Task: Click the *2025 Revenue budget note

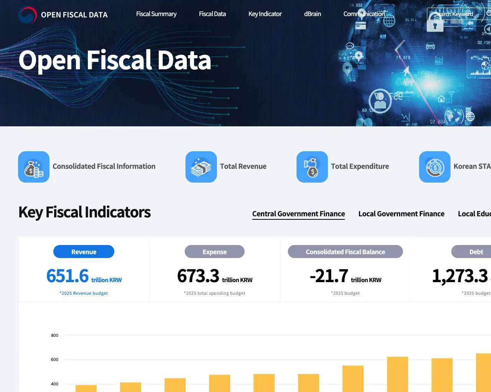Action: point(84,293)
